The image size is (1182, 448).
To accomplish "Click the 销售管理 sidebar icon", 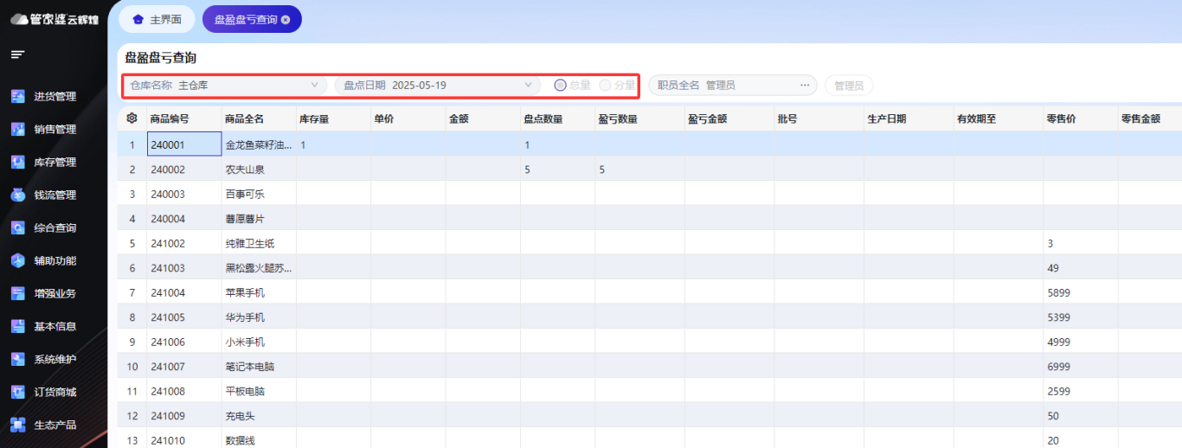I will point(17,130).
